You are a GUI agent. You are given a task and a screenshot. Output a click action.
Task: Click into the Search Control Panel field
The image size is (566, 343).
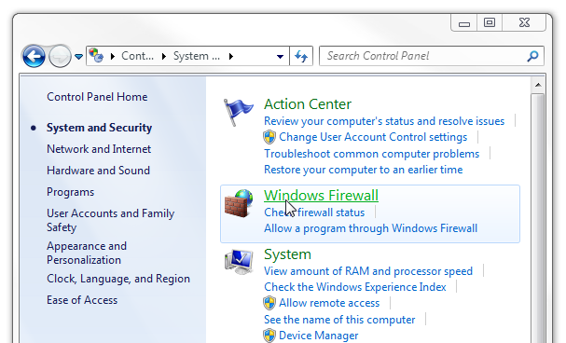pyautogui.click(x=424, y=56)
